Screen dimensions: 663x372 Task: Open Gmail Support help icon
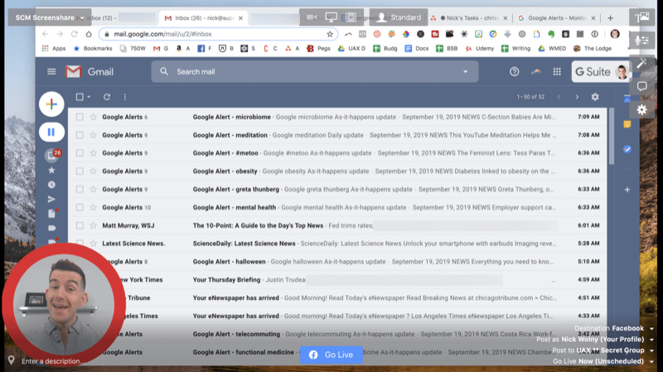tap(514, 72)
